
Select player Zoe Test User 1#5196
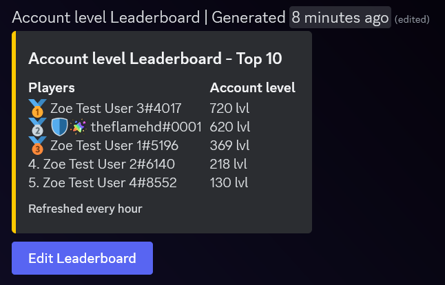click(x=114, y=145)
